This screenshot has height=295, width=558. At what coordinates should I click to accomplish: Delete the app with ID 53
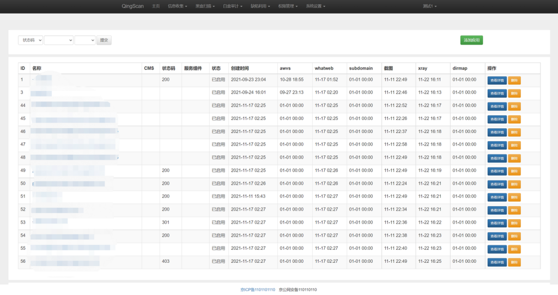tap(514, 223)
